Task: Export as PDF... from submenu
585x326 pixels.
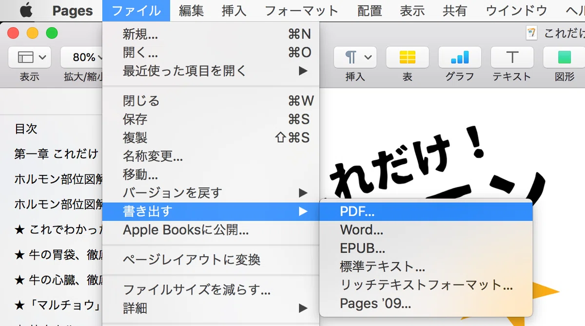Action: click(x=426, y=211)
